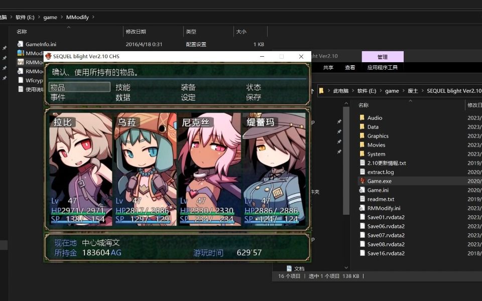Select the Save08.rvdata2 file icon

(362, 244)
